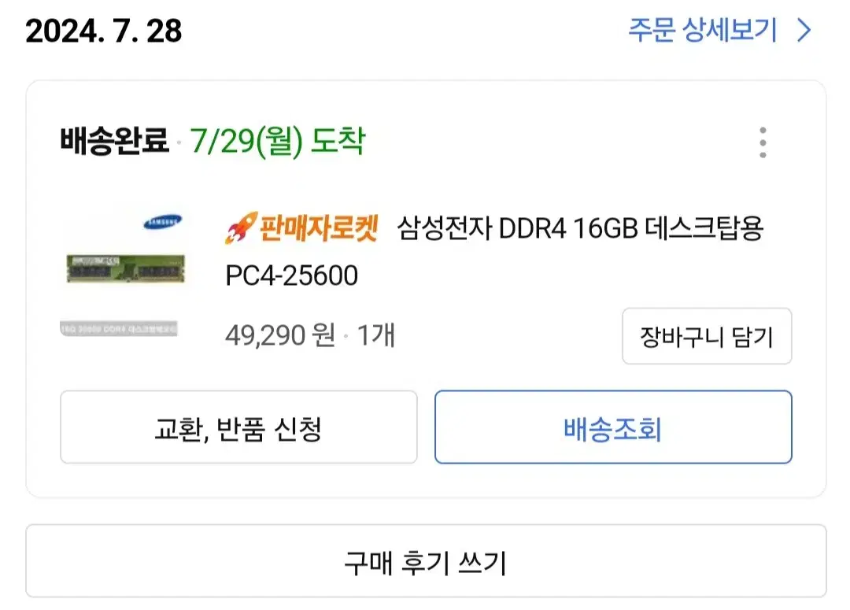Viewport: 850px width, 610px height.
Task: Tap the 판매자로켓 rocket badge icon
Action: coord(241,227)
